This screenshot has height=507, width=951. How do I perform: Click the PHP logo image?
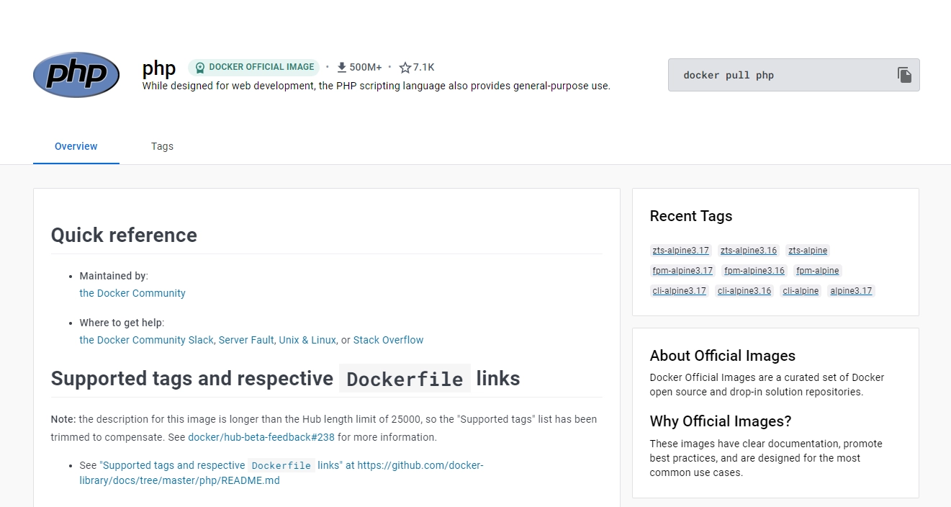click(x=76, y=75)
